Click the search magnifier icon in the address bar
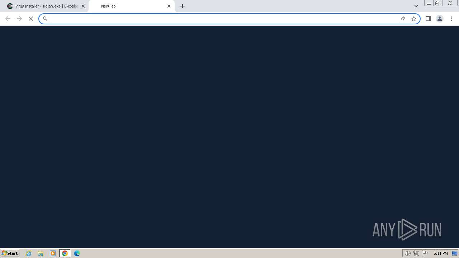This screenshot has width=459, height=258. pyautogui.click(x=45, y=19)
